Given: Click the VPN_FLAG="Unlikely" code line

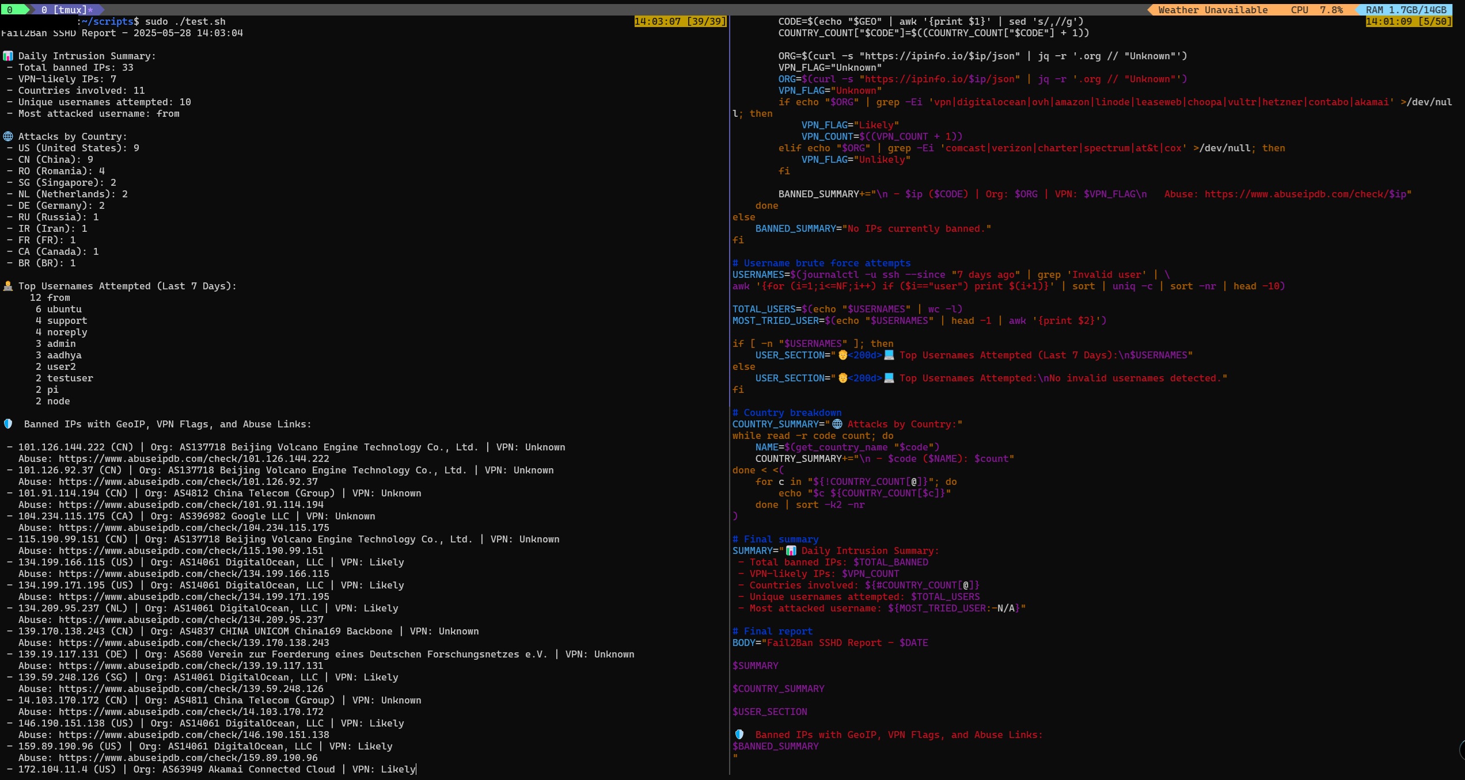Looking at the screenshot, I should 856,159.
